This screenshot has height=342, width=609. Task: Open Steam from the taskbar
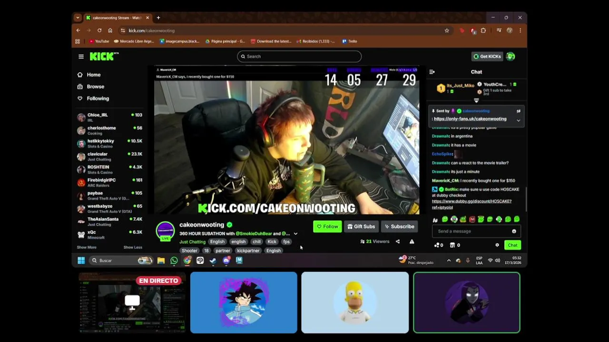213,260
